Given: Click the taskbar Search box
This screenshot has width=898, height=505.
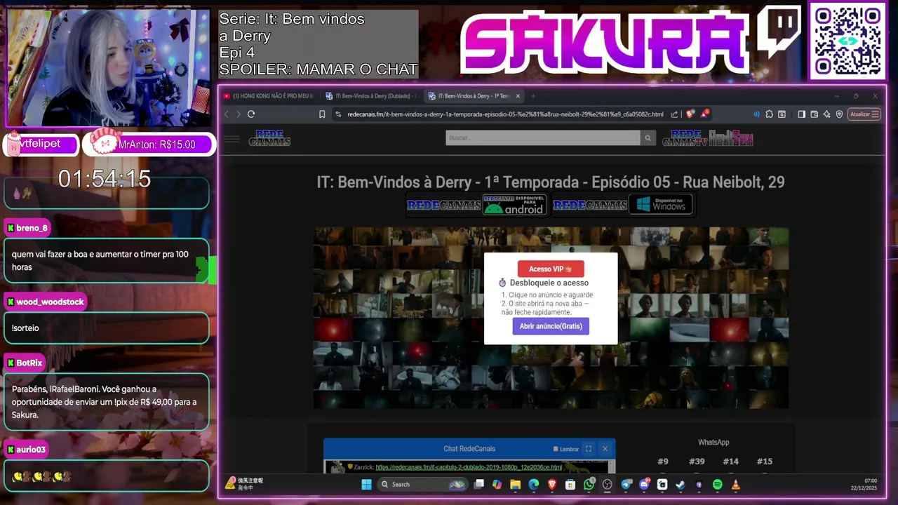Looking at the screenshot, I should click(x=423, y=485).
